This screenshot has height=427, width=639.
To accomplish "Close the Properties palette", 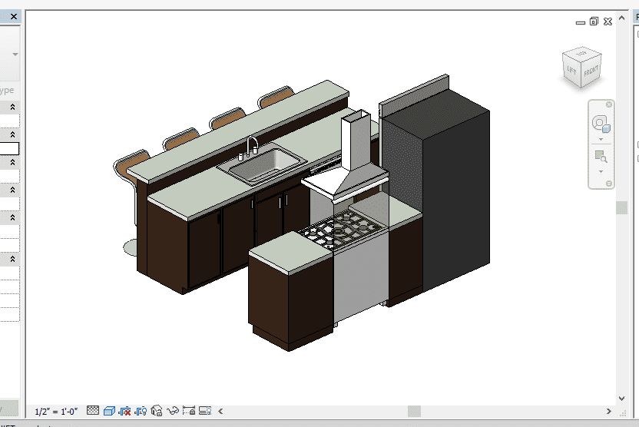I will (13, 16).
